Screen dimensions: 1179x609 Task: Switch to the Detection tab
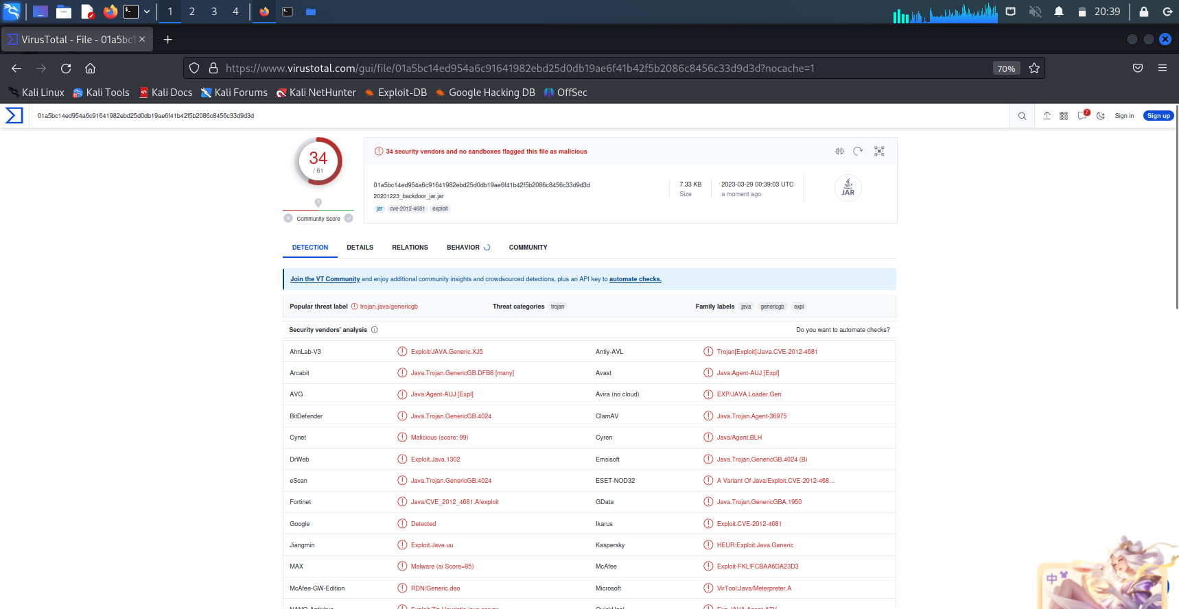point(310,248)
